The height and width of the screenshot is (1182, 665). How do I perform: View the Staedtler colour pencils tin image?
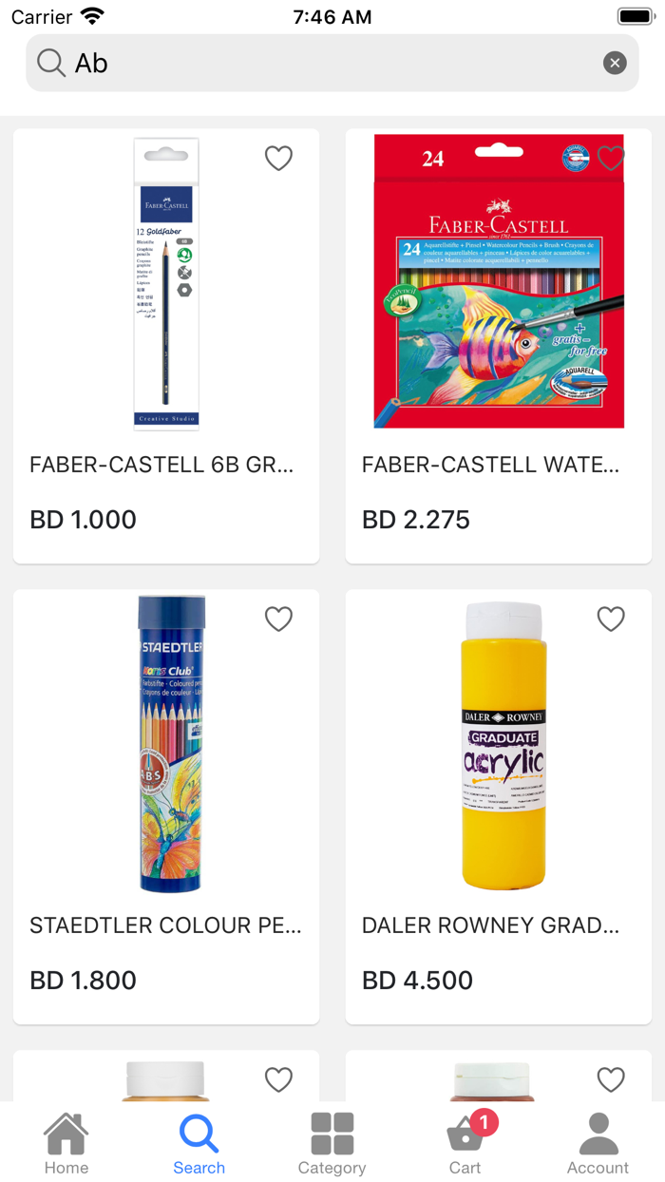tap(170, 744)
